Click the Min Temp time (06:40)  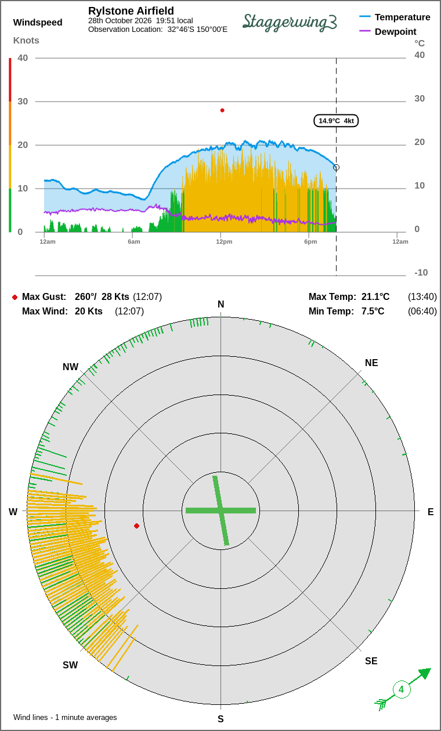[422, 311]
